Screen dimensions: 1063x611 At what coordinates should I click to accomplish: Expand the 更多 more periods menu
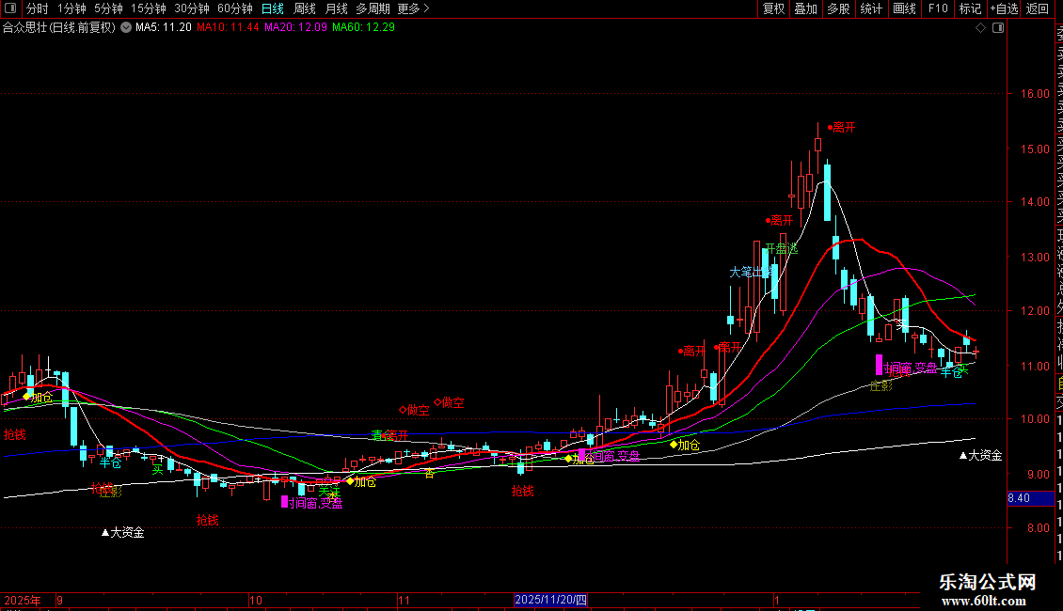tap(413, 8)
